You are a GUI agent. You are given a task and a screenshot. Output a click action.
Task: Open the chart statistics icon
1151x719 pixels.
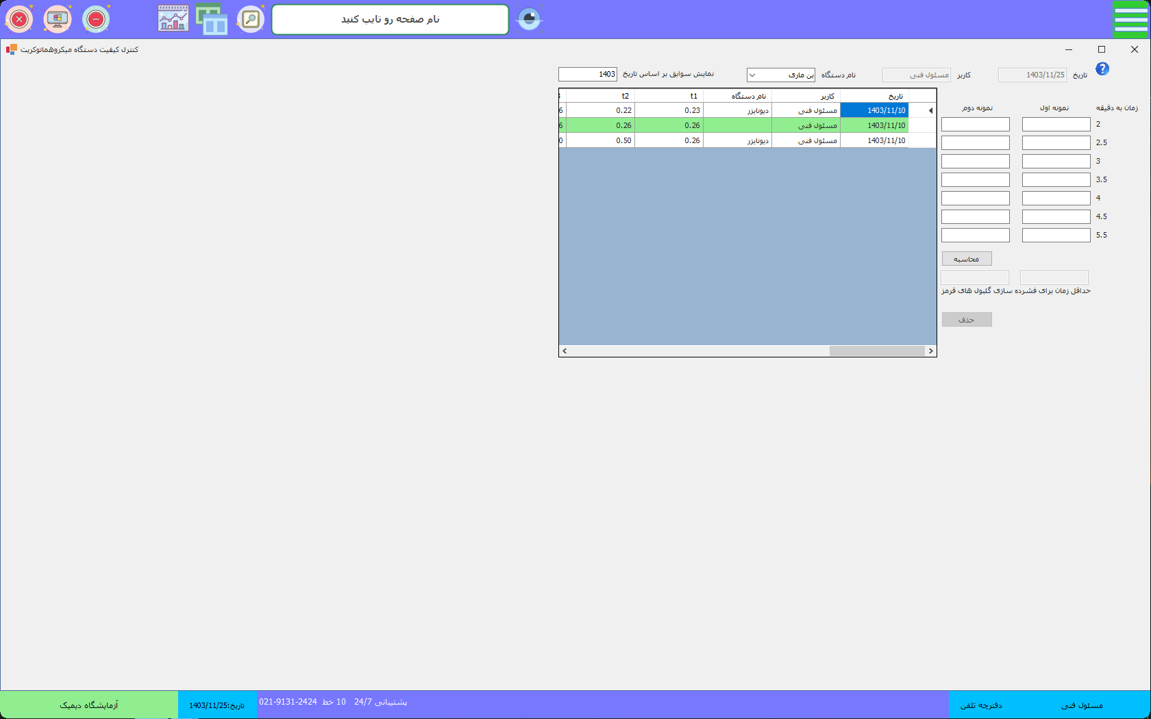[173, 19]
